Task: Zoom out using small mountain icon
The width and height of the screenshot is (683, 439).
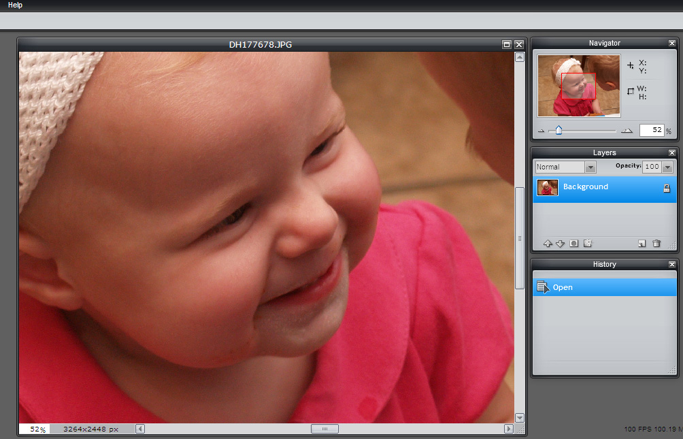Action: 541,131
